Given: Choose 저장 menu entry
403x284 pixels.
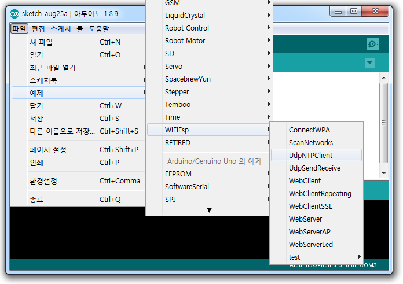Looking at the screenshot, I should pyautogui.click(x=79, y=119).
